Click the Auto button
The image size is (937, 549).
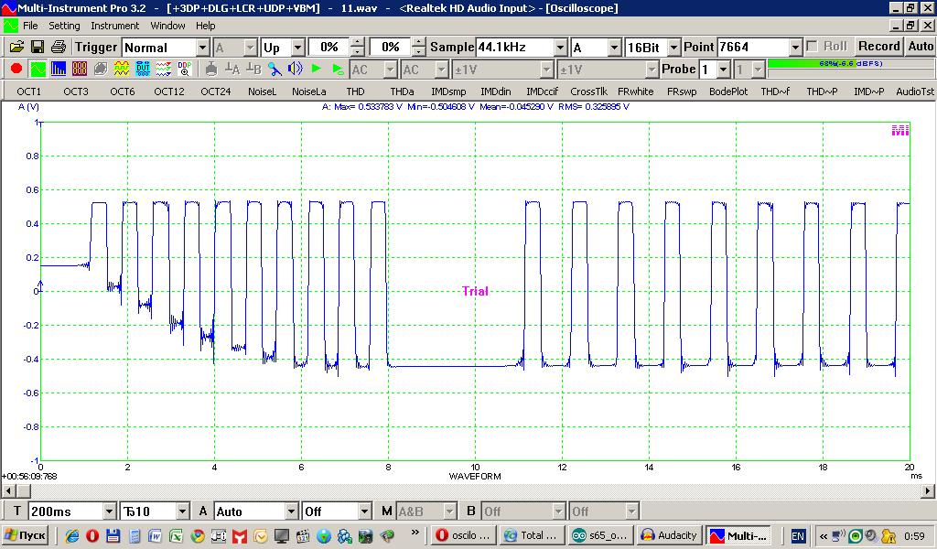(920, 47)
